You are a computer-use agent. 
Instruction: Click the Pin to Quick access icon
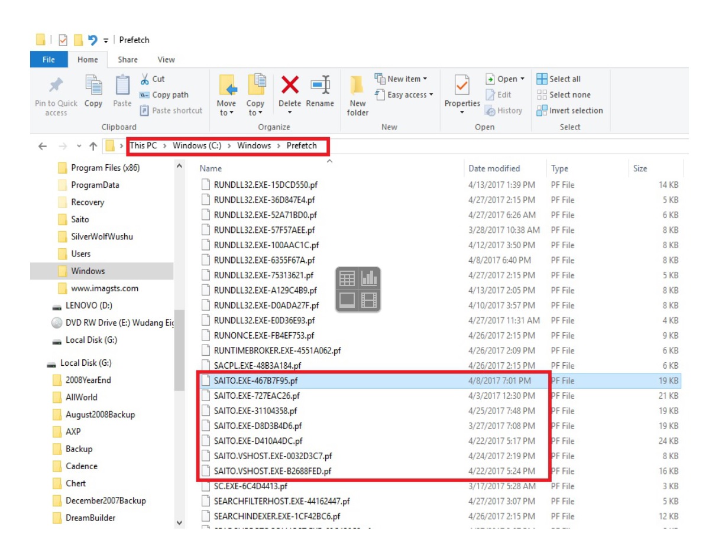coord(56,86)
